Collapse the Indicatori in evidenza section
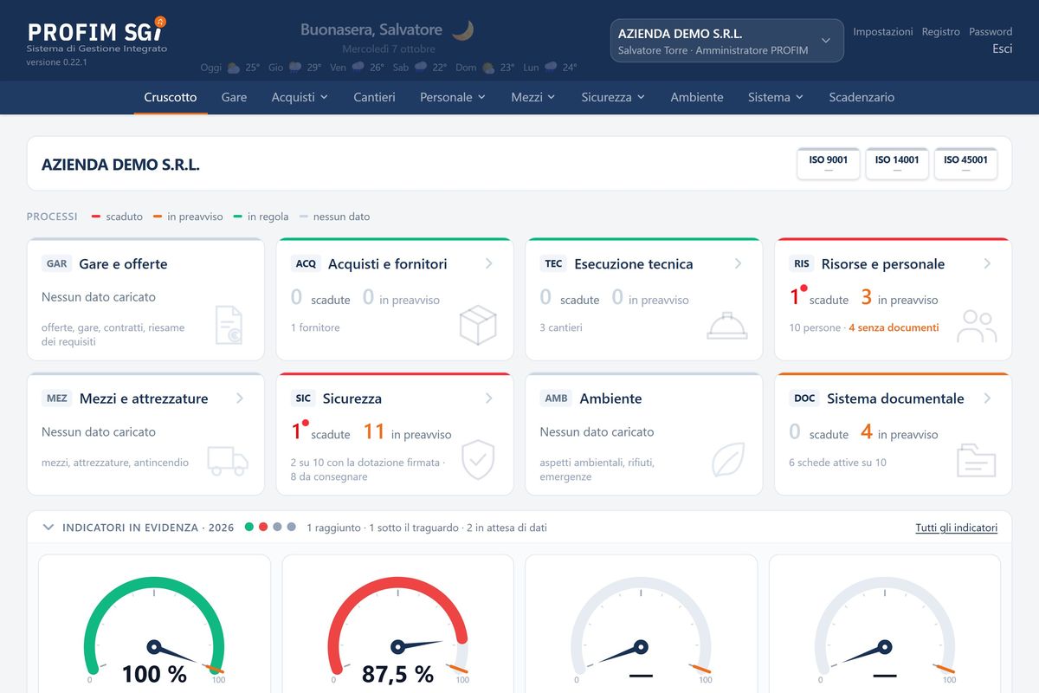The image size is (1039, 693). pyautogui.click(x=48, y=528)
